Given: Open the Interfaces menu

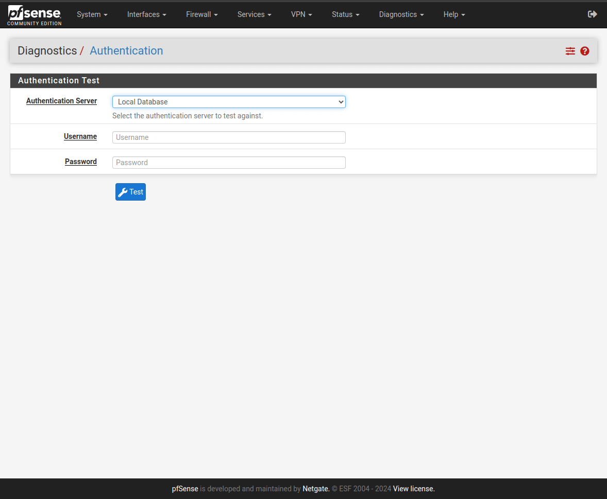Looking at the screenshot, I should tap(146, 14).
